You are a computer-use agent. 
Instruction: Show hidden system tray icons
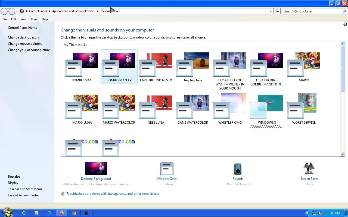pos(308,213)
